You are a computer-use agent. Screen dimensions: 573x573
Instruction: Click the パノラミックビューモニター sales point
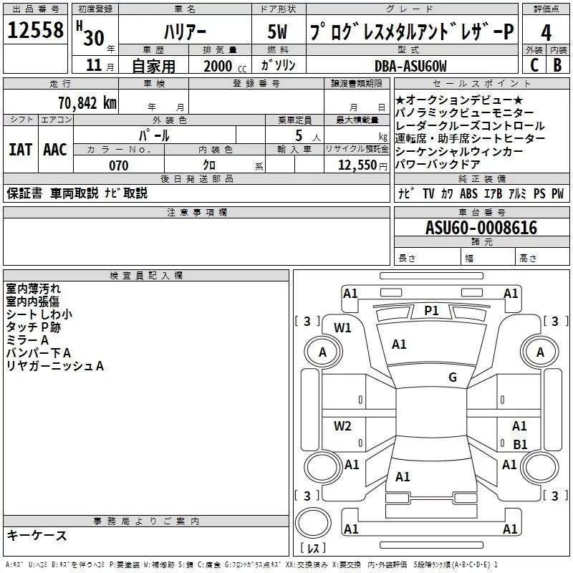(464, 112)
